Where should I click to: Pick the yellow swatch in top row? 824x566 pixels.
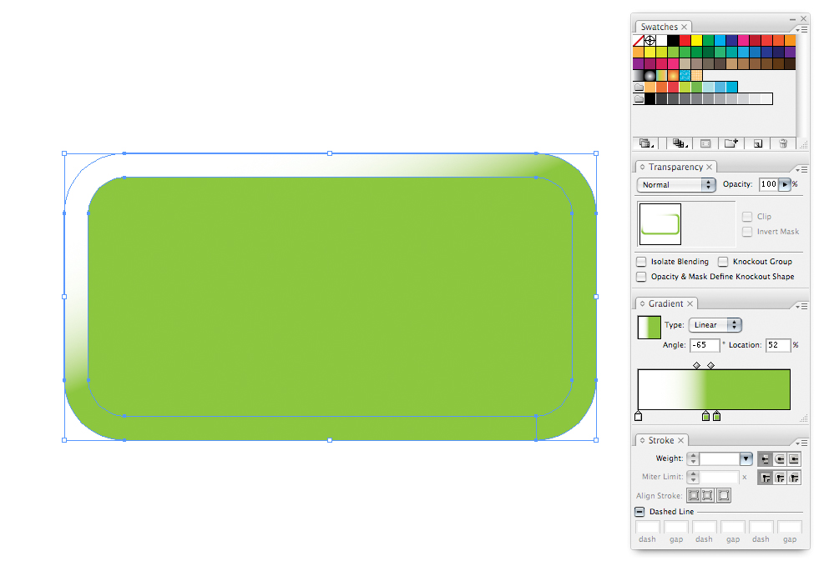coord(697,40)
